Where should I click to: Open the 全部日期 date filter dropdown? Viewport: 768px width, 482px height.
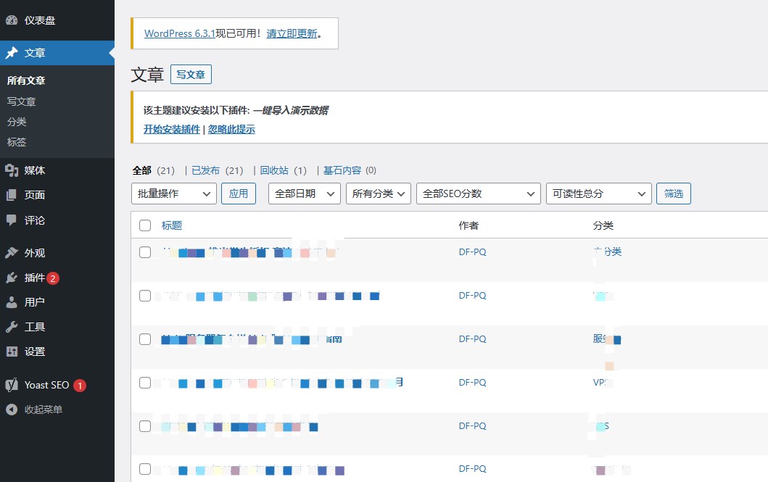[304, 194]
